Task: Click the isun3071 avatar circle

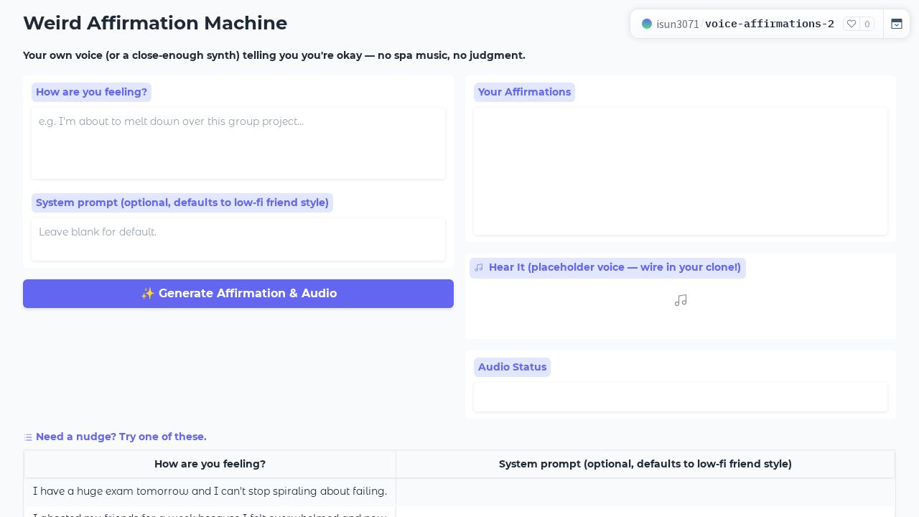Action: pyautogui.click(x=647, y=24)
